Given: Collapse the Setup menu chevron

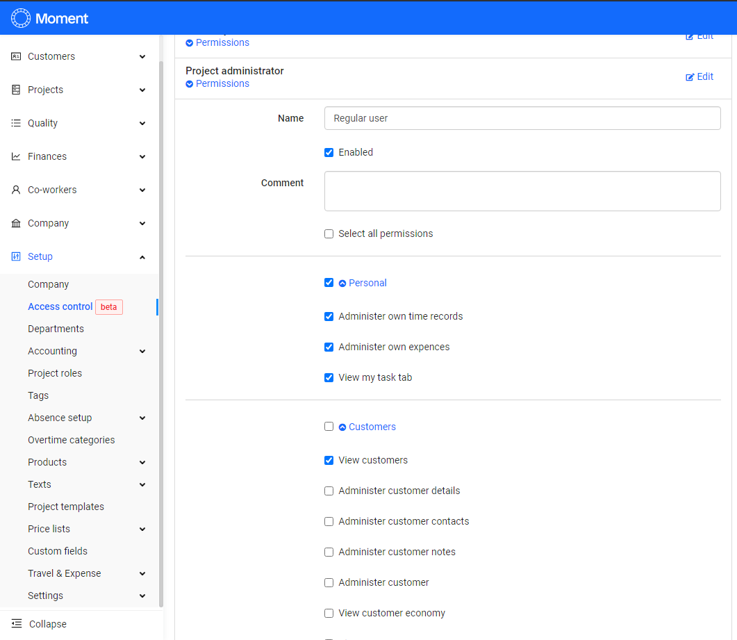Looking at the screenshot, I should click(x=142, y=257).
